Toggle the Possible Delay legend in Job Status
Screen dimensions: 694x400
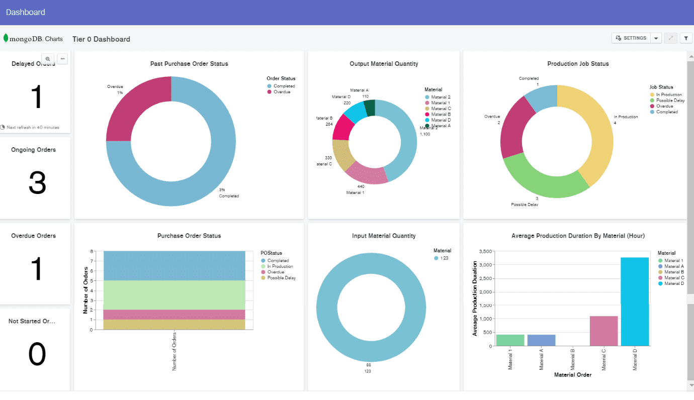[x=669, y=101]
